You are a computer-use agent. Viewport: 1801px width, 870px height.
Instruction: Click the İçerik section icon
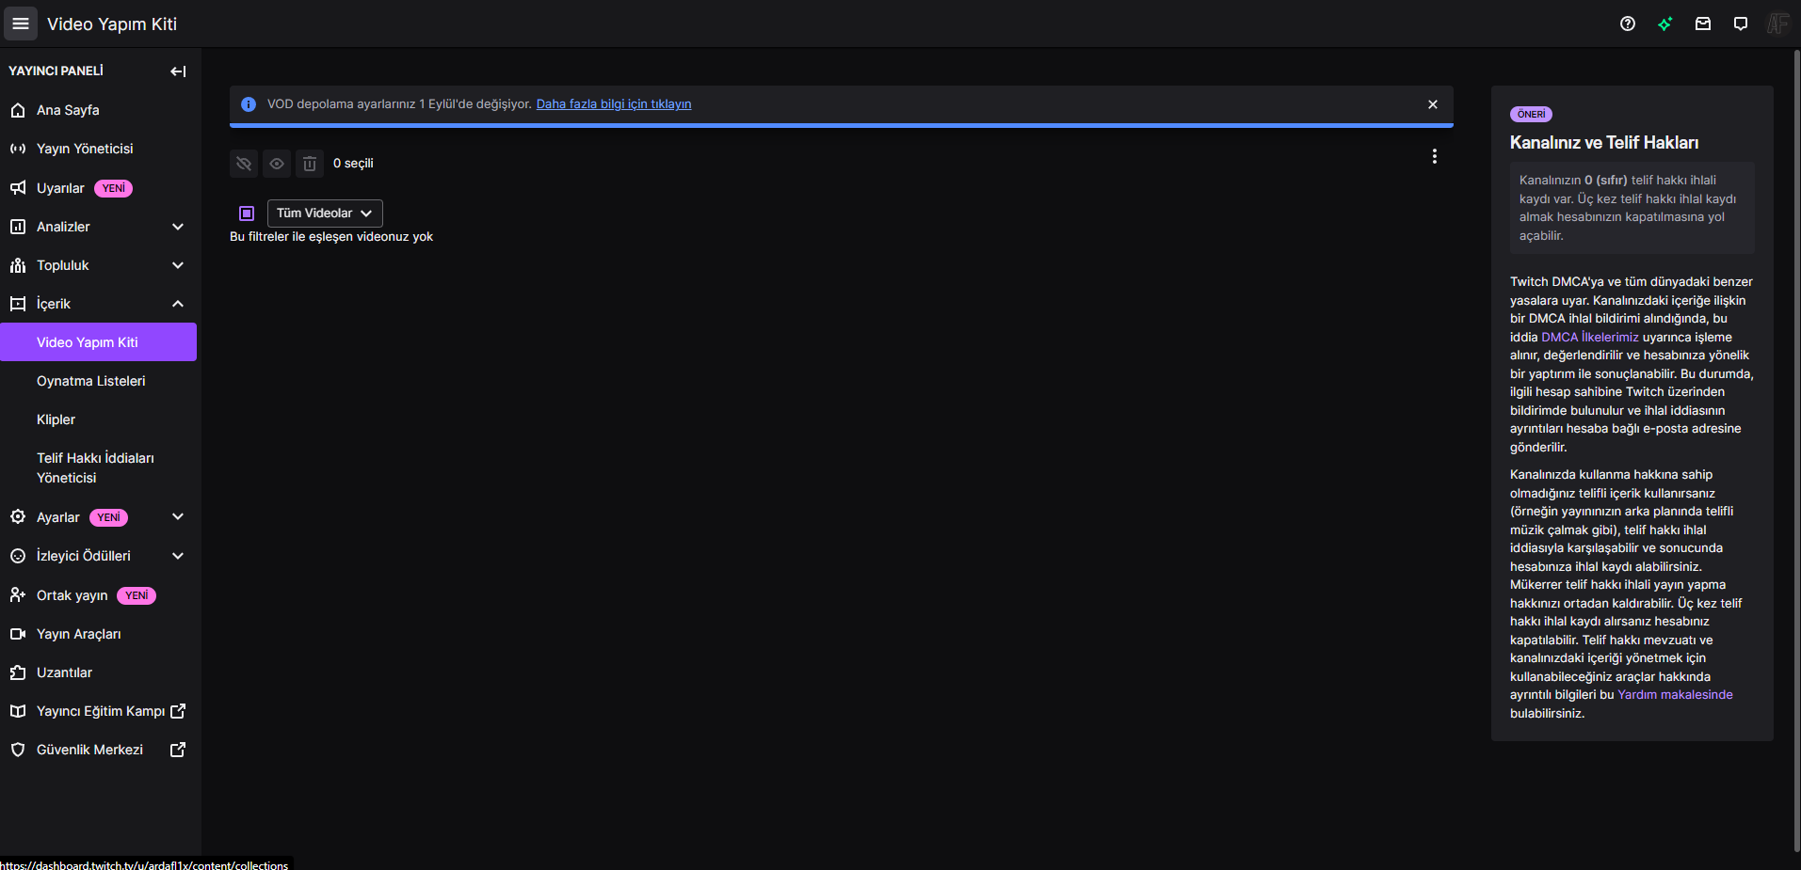[18, 304]
